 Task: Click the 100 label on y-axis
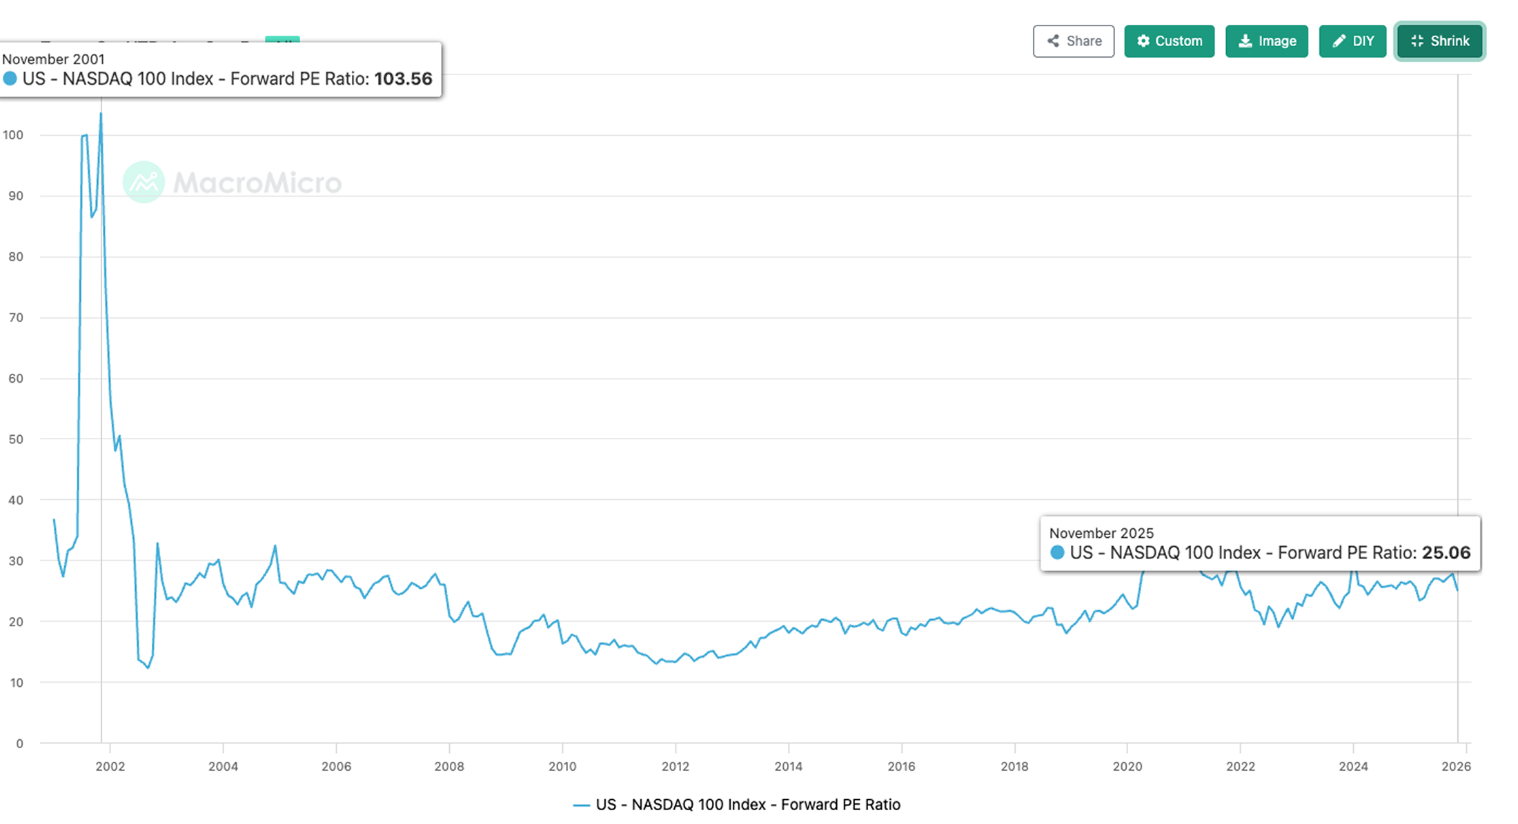[13, 135]
